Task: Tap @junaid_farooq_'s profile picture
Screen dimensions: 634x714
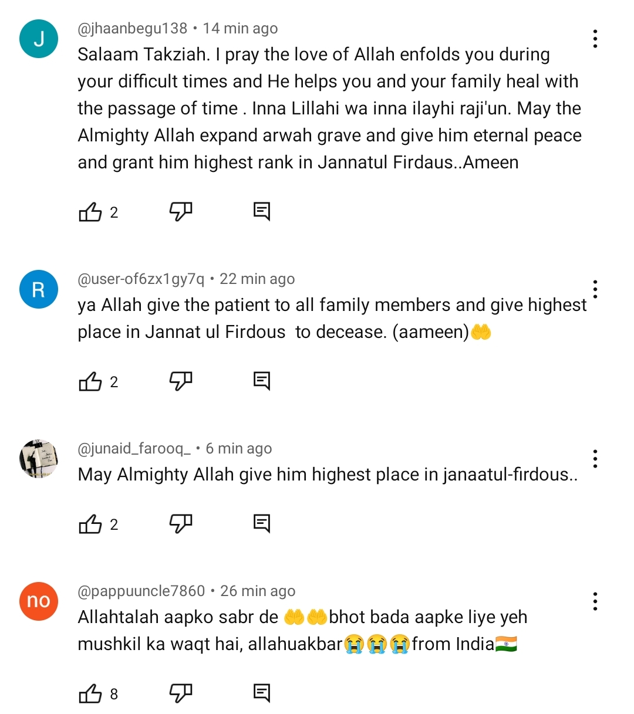Action: pos(39,458)
